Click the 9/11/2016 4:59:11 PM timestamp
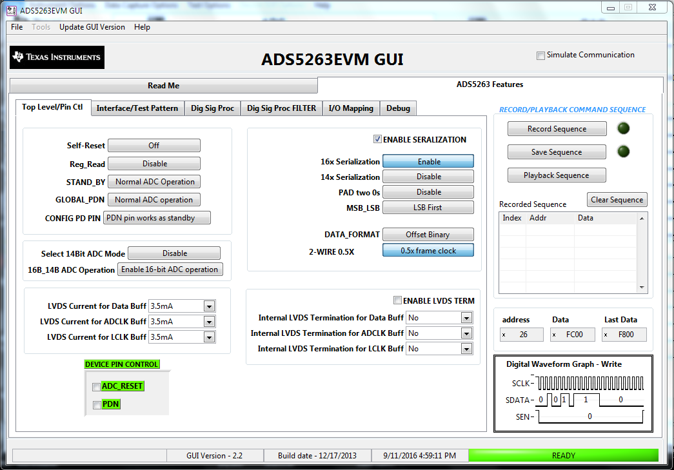Screen dimensions: 674x470 pos(419,455)
